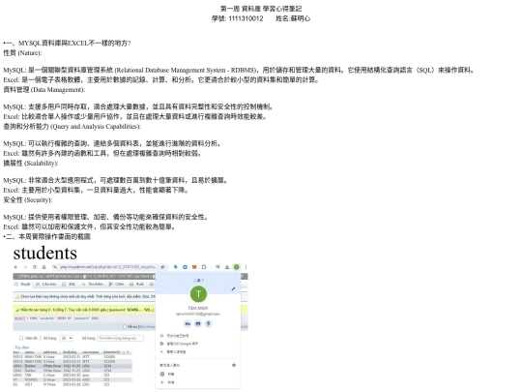The image size is (522, 392).
Task: Click the bookmark star in the address bar
Action: (x=162, y=267)
